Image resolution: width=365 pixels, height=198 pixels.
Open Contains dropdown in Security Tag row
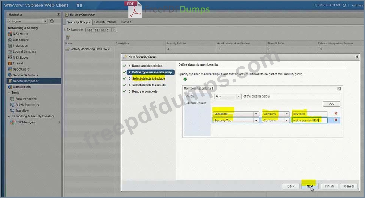pyautogui.click(x=276, y=120)
